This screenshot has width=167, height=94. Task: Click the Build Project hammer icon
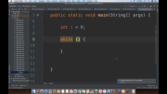coord(126,6)
